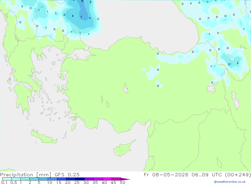Click the date 'Fr 08-05-2026'
Image resolution: width=251 pixels, height=184 pixels.
pos(166,174)
